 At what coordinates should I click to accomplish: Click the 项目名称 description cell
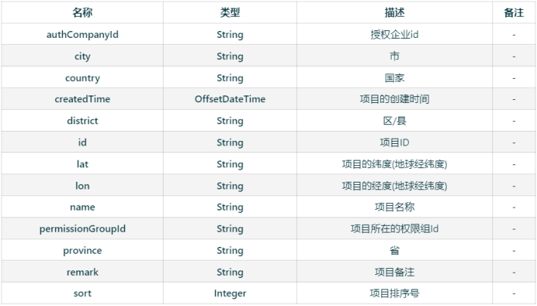[394, 207]
